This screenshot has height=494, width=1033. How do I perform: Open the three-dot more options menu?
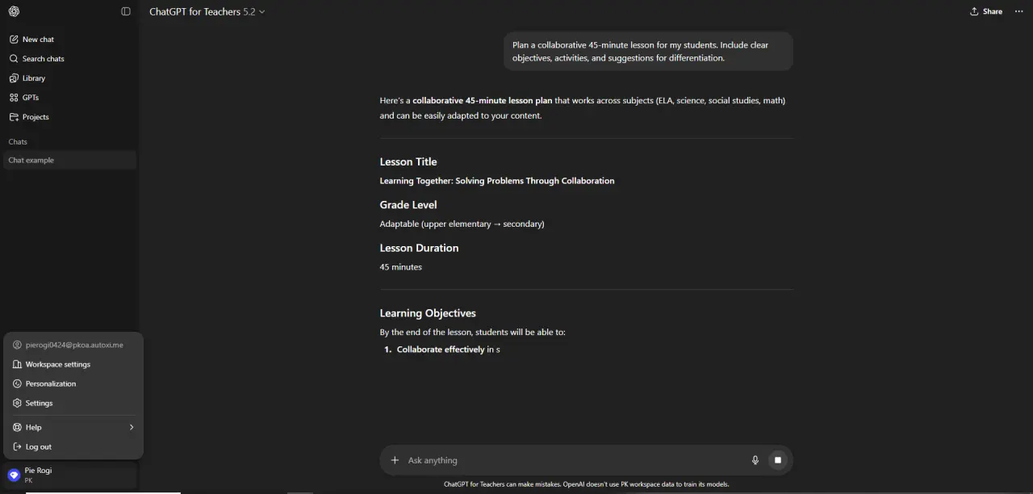tap(1018, 11)
